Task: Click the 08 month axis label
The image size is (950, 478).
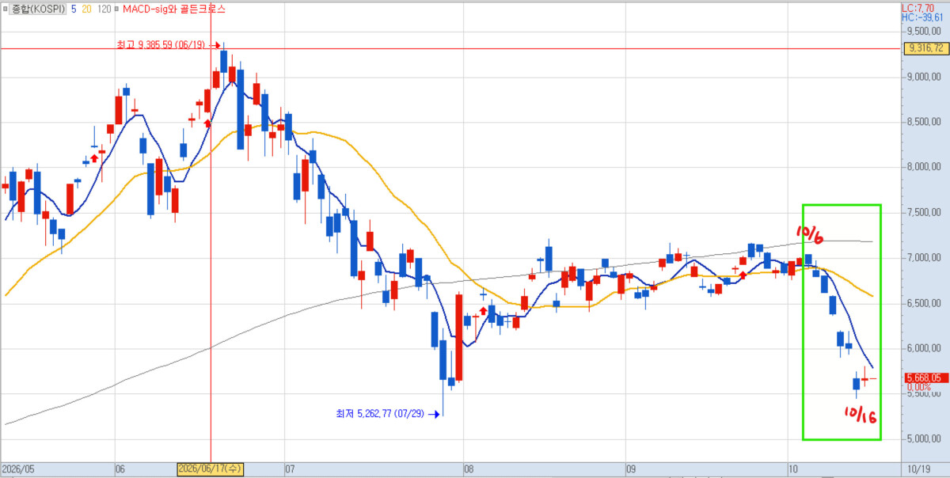Action: tap(467, 469)
